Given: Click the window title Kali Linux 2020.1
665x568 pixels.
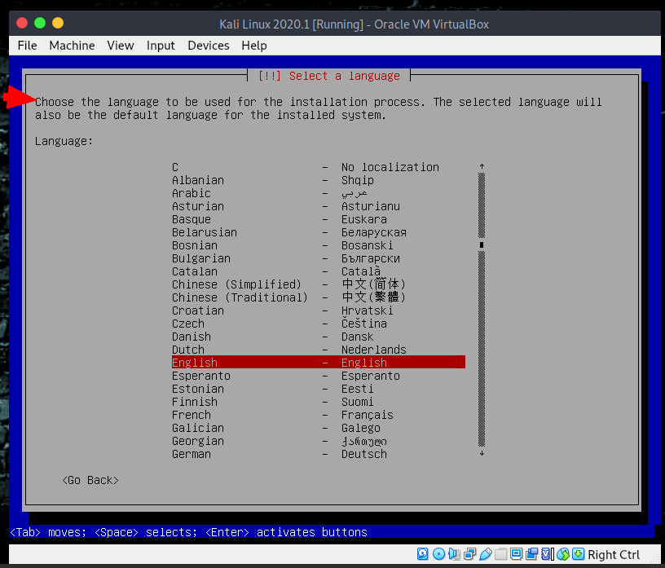Looking at the screenshot, I should pyautogui.click(x=355, y=24).
